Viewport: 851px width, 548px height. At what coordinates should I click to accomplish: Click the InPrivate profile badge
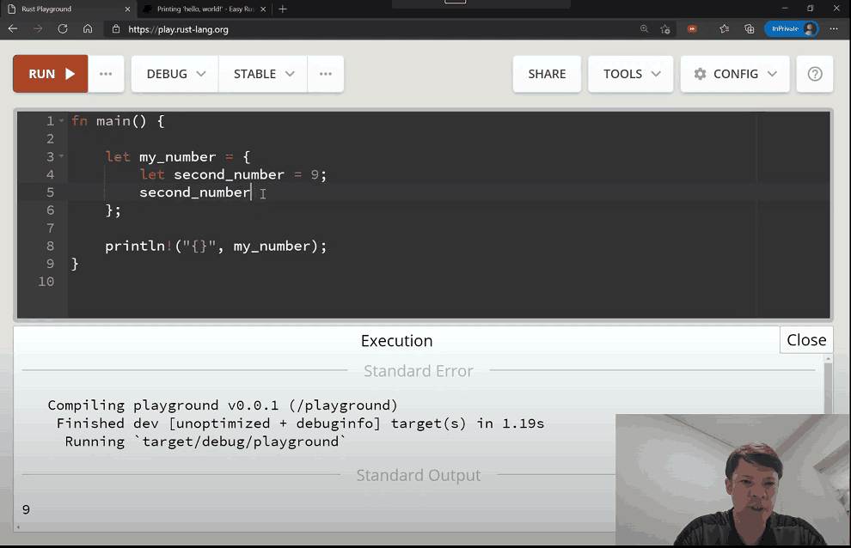pos(791,28)
